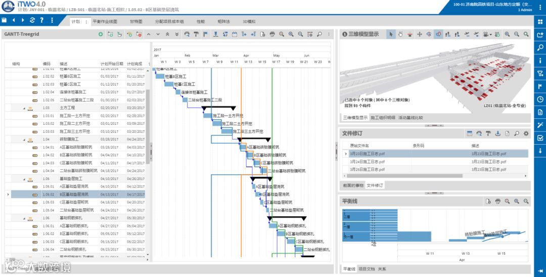546x277 pixels.
Task: Zoom out on the 3D model
Action: 516,34
